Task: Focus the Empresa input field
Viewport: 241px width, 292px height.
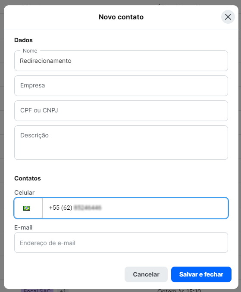Action: (121, 86)
